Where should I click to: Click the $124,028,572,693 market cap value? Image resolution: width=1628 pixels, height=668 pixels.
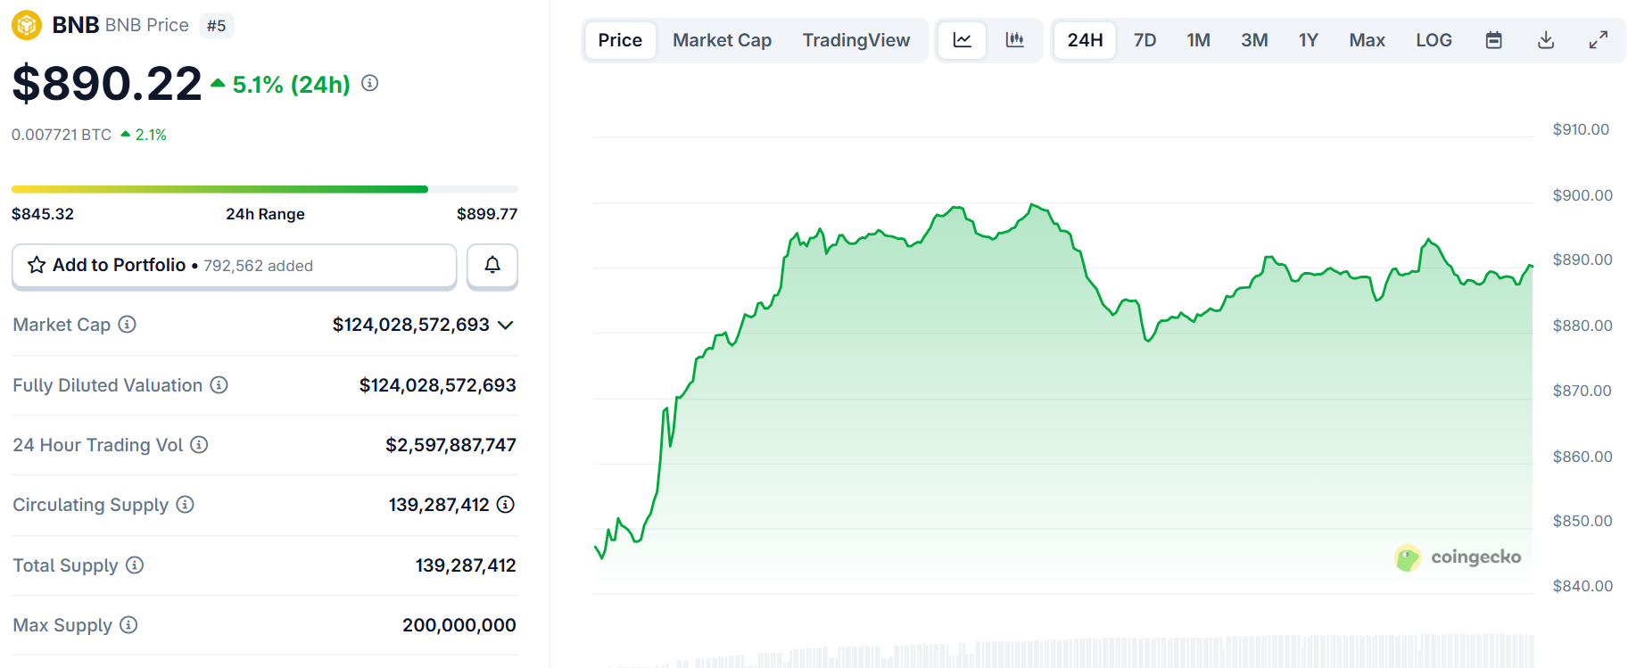pyautogui.click(x=411, y=325)
